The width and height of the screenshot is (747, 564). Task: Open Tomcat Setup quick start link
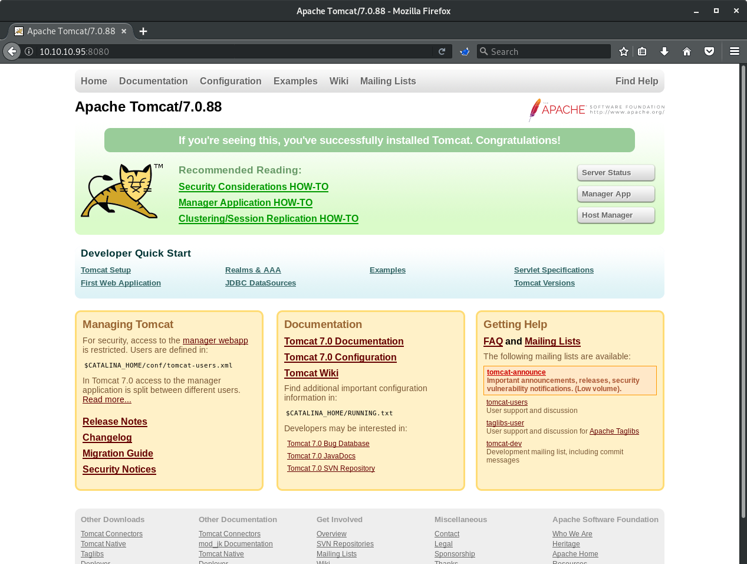coord(106,270)
